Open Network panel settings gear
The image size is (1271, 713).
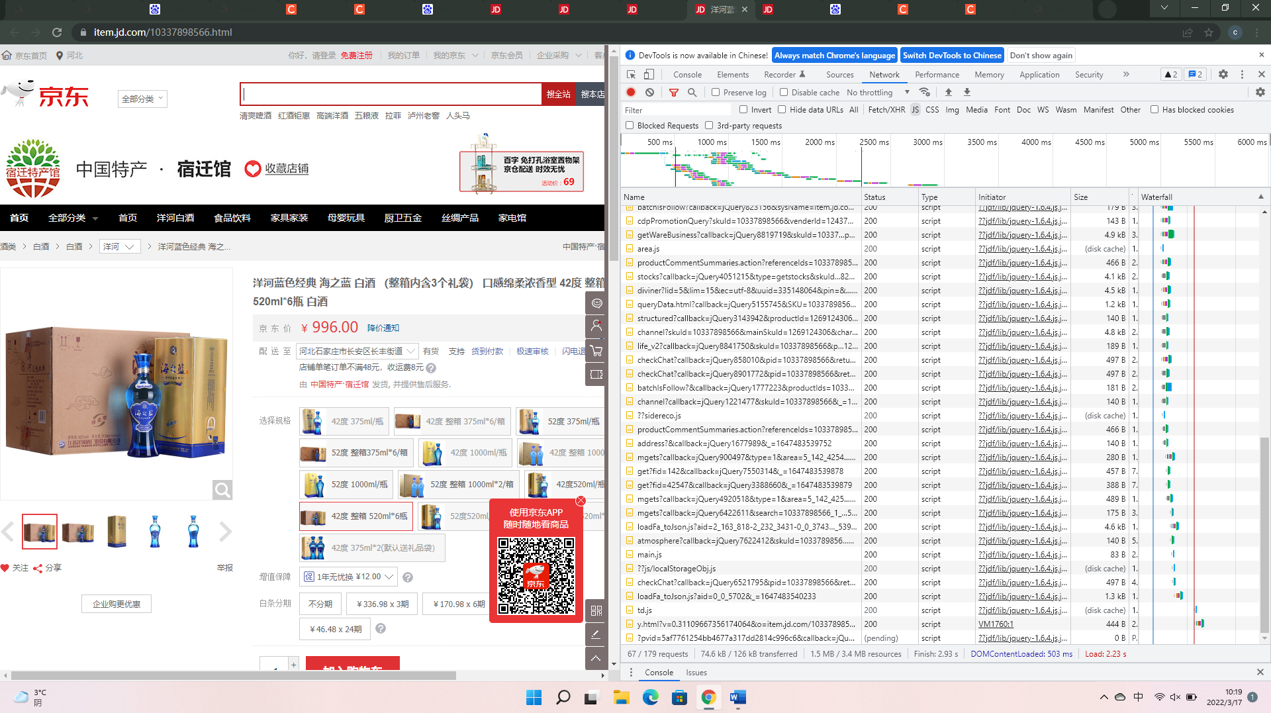coord(1260,93)
